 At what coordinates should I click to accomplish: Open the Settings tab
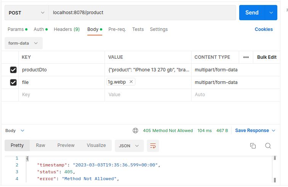(x=159, y=29)
